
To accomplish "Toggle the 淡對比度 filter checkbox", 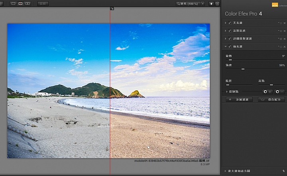I will (230, 31).
